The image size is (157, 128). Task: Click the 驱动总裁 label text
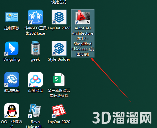pos(12,91)
